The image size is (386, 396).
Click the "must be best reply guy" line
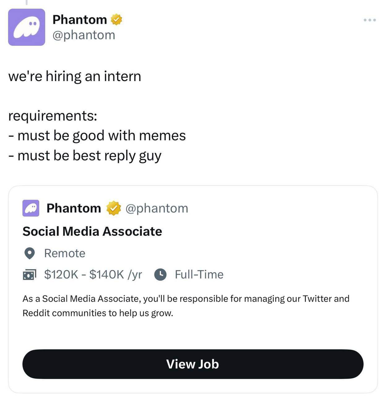[x=85, y=155]
